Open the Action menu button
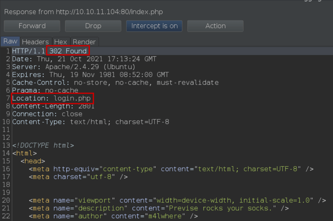Image resolution: width=333 pixels, height=221 pixels. pyautogui.click(x=215, y=26)
